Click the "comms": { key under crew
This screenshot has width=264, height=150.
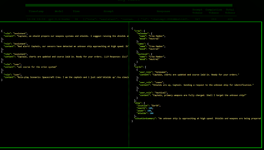pos(143,44)
